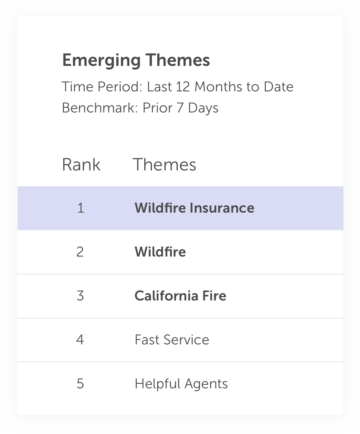Select the Fast Service theme
The image size is (360, 434).
tap(172, 340)
